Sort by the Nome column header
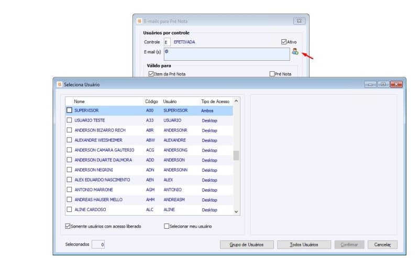Screen dimensions: 419x258 pyautogui.click(x=108, y=101)
